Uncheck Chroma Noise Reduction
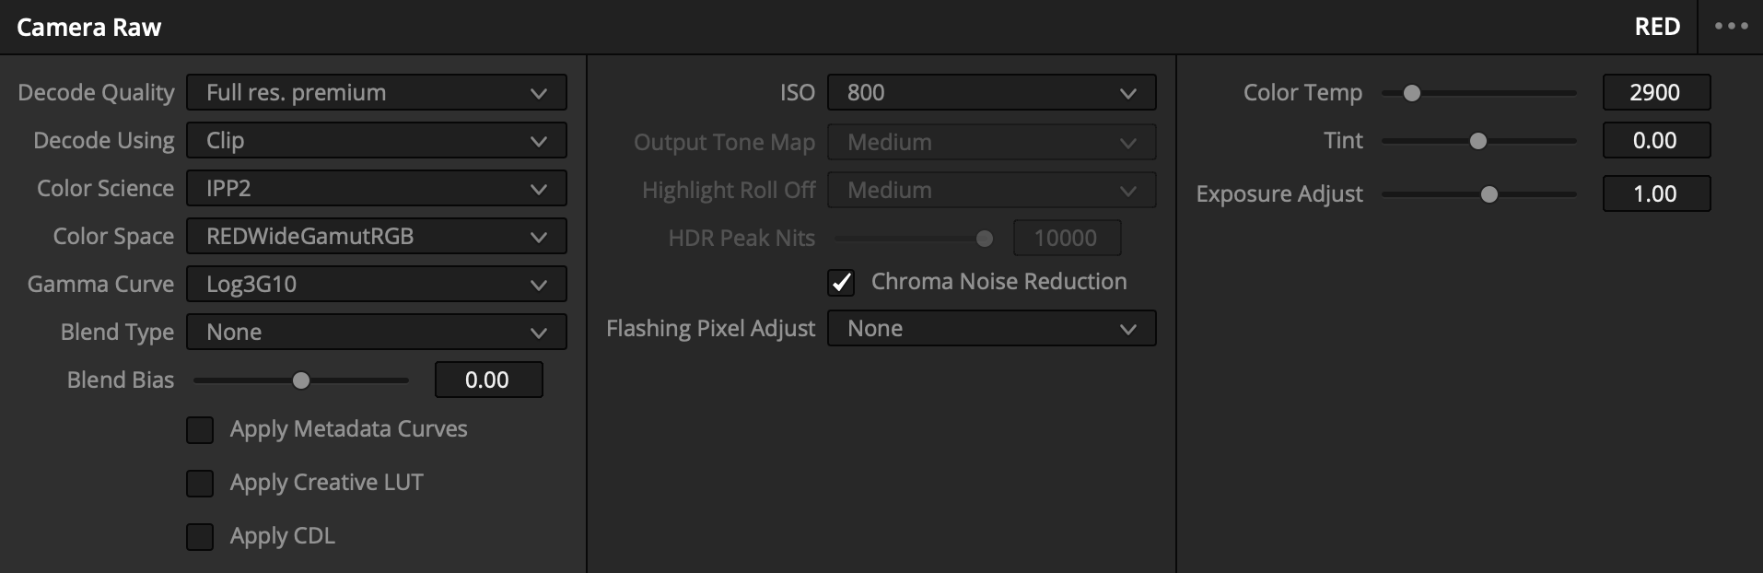 click(841, 283)
